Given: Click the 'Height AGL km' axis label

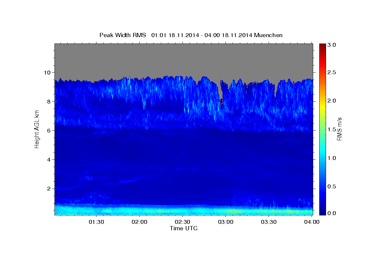Looking at the screenshot, I should coord(37,129).
